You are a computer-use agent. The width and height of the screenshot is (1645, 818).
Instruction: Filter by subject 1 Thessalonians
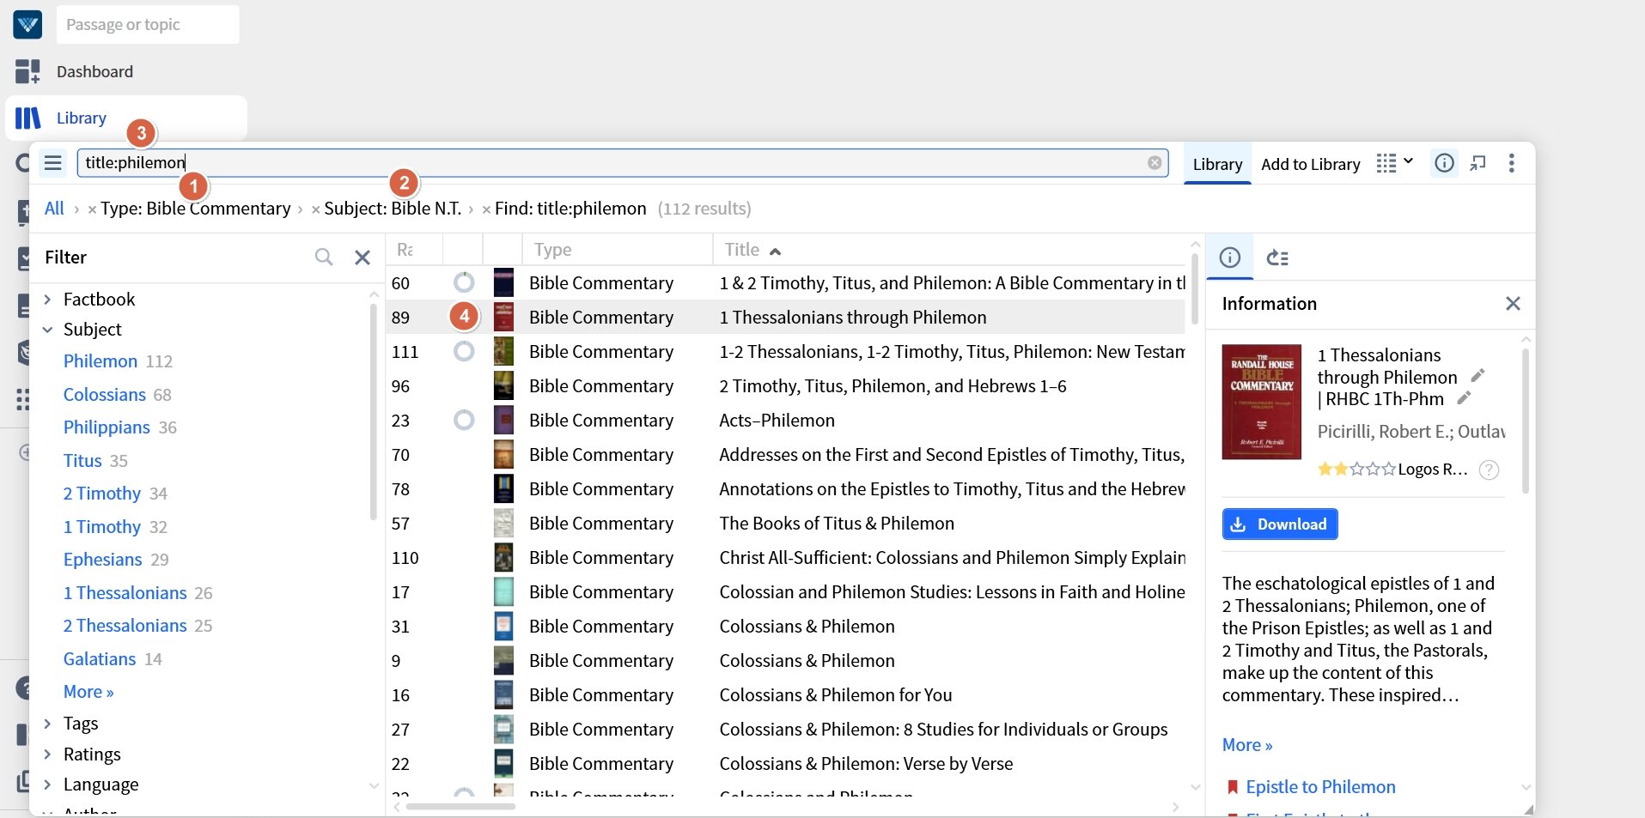125,593
